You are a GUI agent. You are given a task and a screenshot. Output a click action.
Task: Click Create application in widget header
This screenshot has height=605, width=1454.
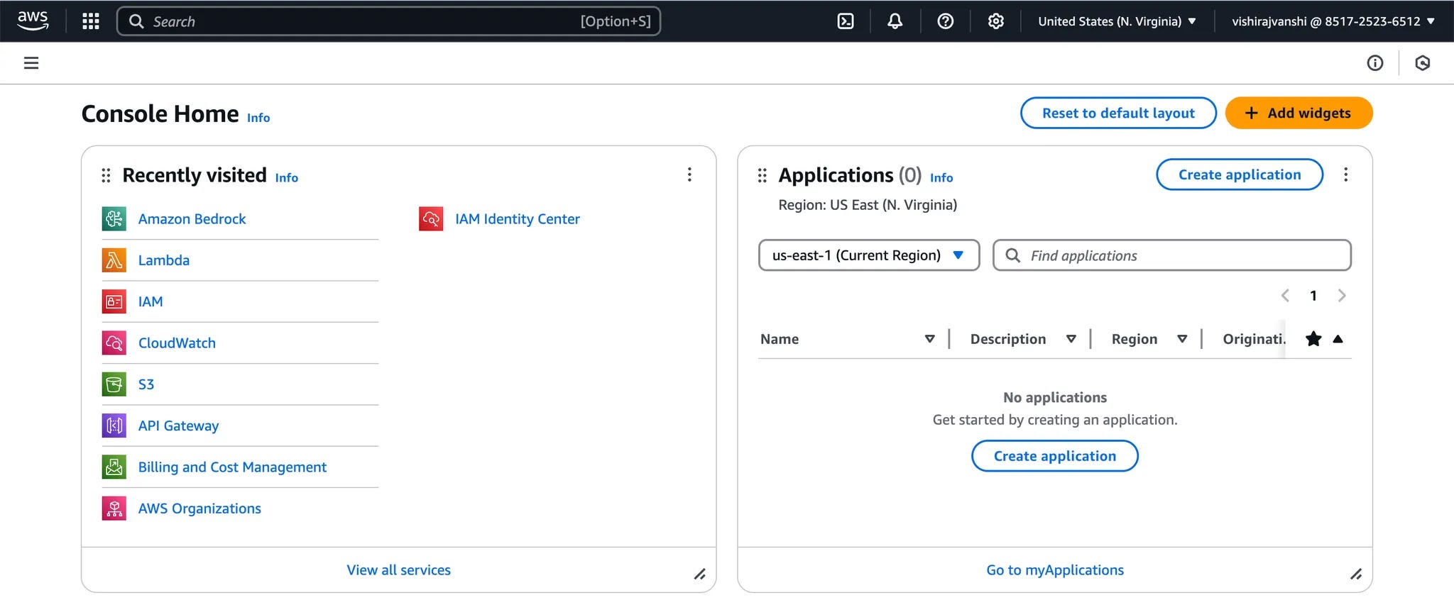coord(1240,174)
